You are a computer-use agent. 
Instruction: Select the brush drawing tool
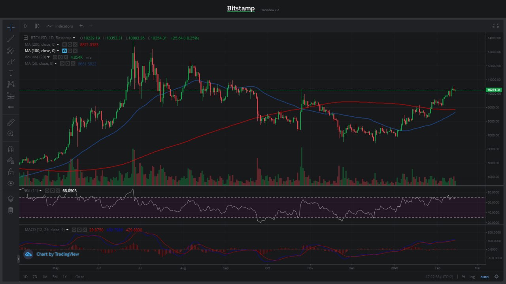tap(11, 62)
